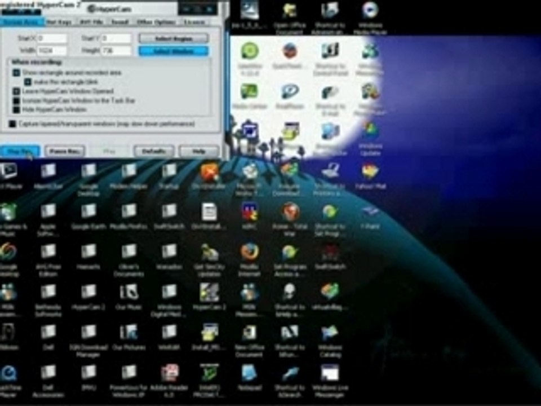Select the Google Earth folder icon
Screen dimensions: 541x406
point(88,217)
